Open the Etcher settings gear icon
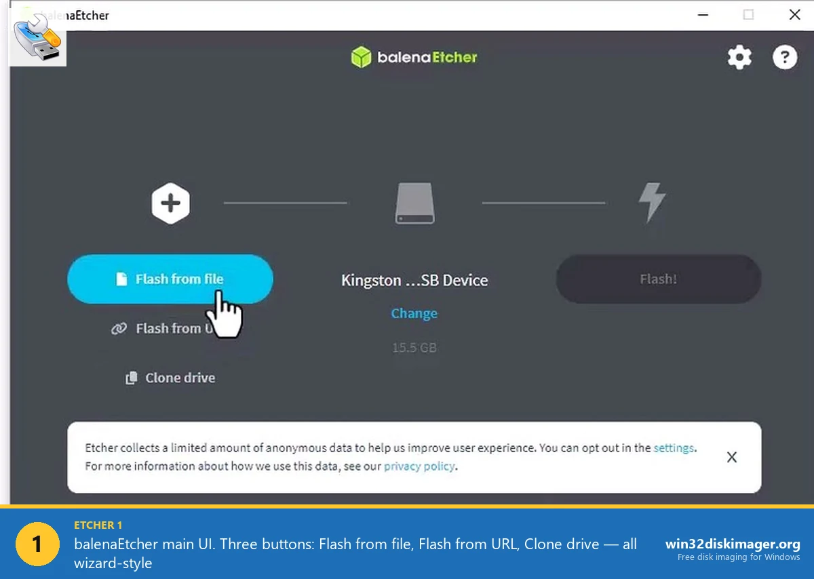The width and height of the screenshot is (814, 579). coord(739,58)
